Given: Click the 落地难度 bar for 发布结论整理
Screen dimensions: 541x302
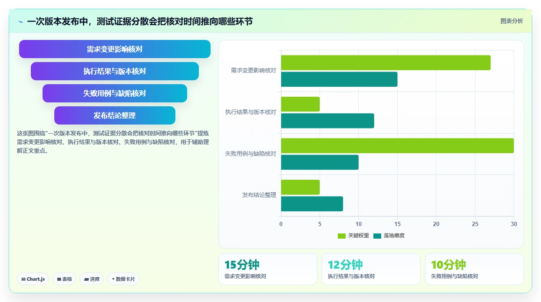Looking at the screenshot, I should tap(312, 204).
